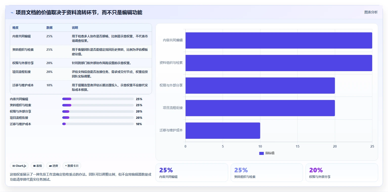Click the 说明 table column header
The height and width of the screenshot is (192, 388).
75,28
